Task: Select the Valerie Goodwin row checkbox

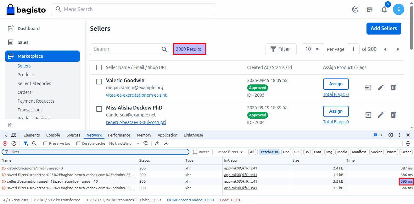Action: 99,82
